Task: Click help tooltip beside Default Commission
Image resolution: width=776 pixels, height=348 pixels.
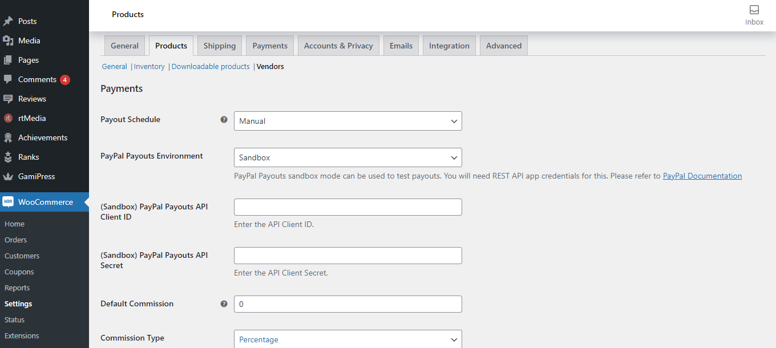Action: click(224, 304)
